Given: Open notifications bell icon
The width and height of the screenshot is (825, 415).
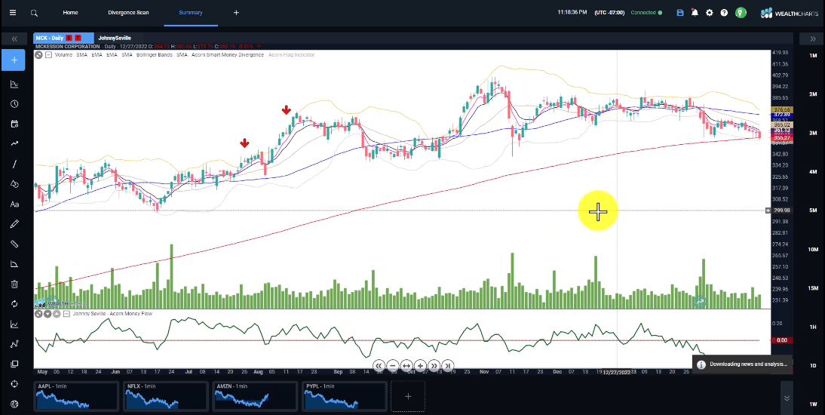Looking at the screenshot, I should point(695,13).
